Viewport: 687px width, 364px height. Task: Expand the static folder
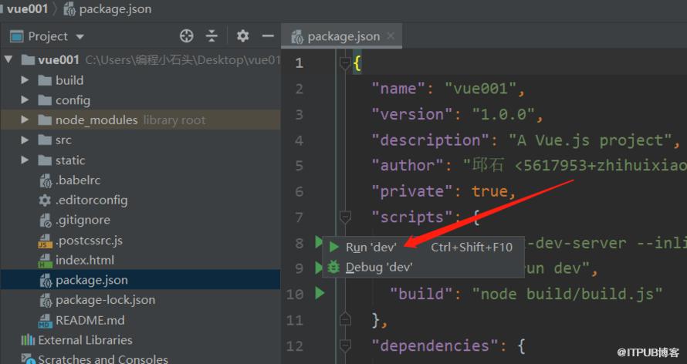pyautogui.click(x=25, y=160)
